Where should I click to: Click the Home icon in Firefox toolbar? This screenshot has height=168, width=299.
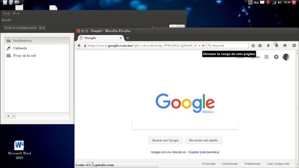point(277,46)
